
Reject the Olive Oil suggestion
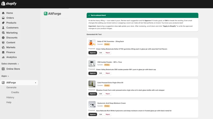point(108,94)
